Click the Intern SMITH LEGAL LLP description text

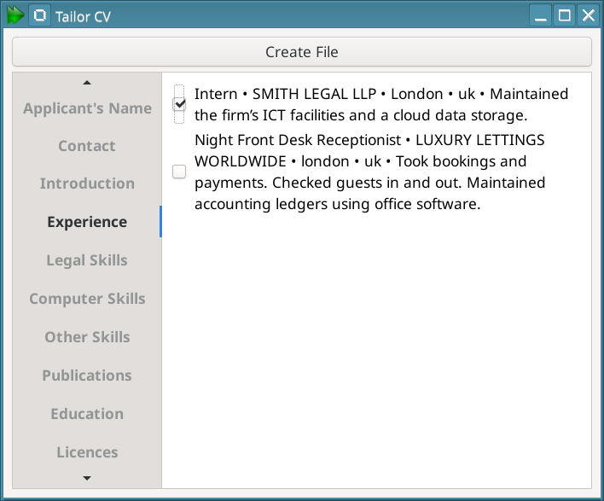point(381,104)
